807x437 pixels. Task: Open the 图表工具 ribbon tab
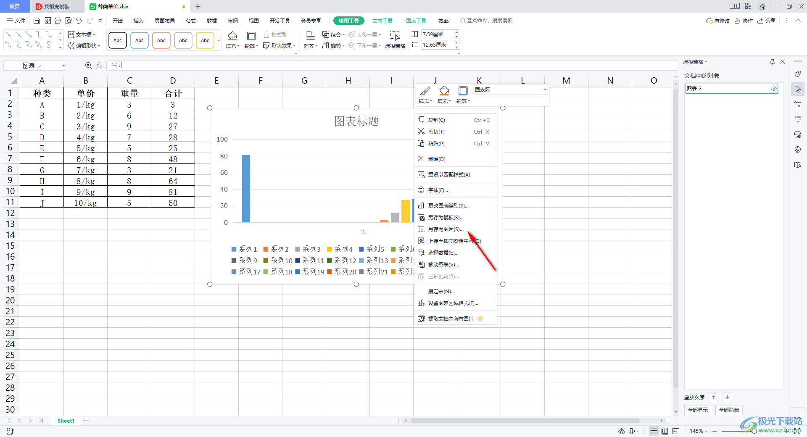(x=416, y=21)
